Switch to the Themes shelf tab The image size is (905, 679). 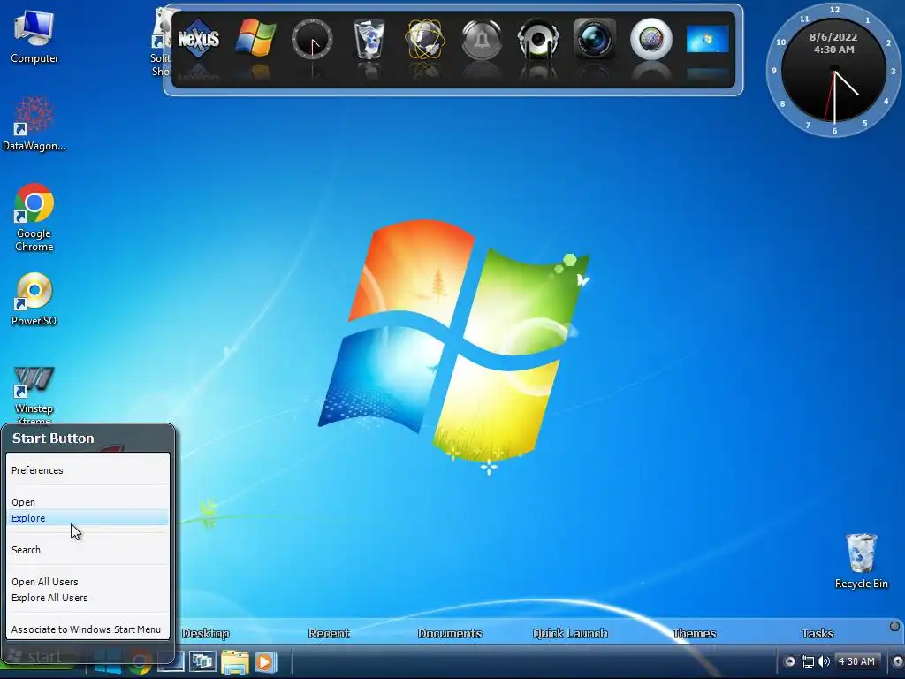695,633
